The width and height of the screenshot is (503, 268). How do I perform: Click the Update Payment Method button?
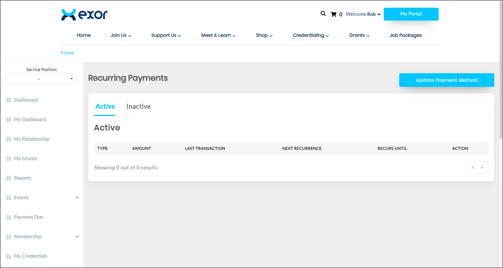pyautogui.click(x=446, y=80)
